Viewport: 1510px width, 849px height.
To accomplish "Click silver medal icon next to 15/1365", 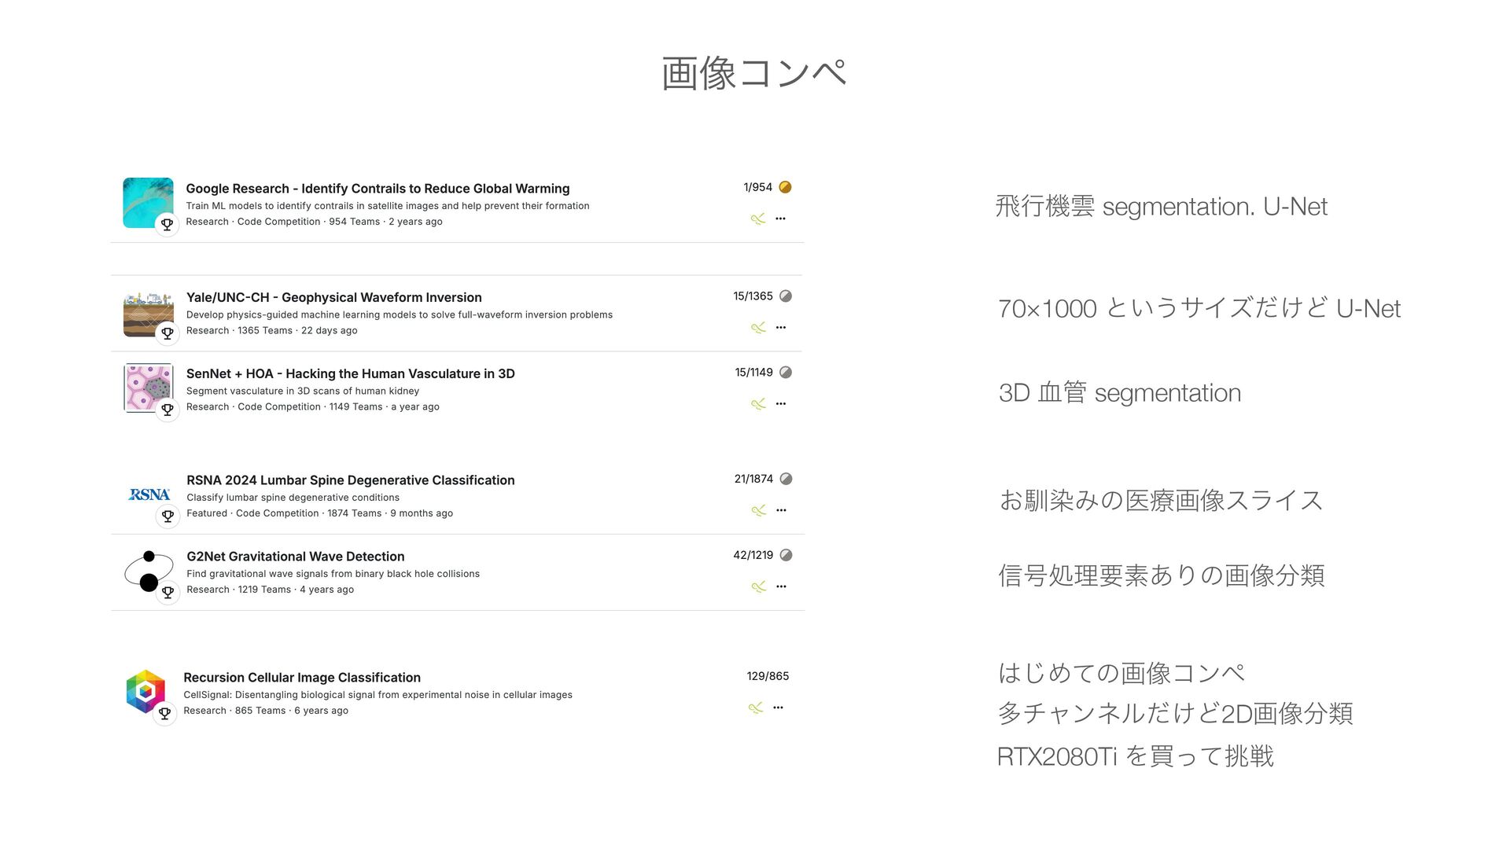I will tap(786, 296).
